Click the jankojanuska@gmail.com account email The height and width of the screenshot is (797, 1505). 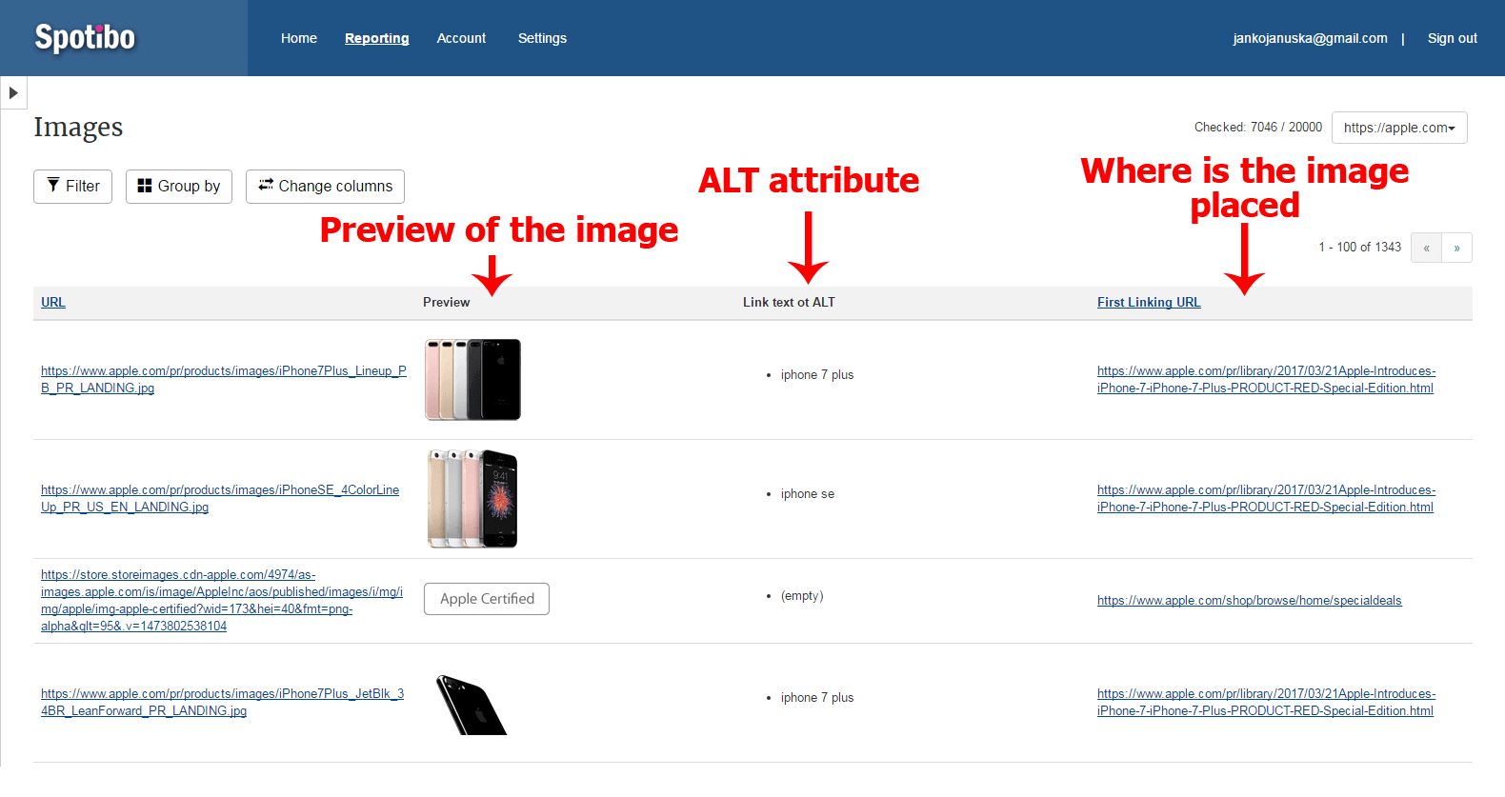click(x=1310, y=38)
